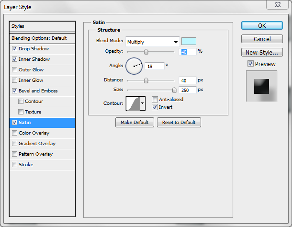Click the Size value field
Screen dimensions: 292x227
point(187,90)
